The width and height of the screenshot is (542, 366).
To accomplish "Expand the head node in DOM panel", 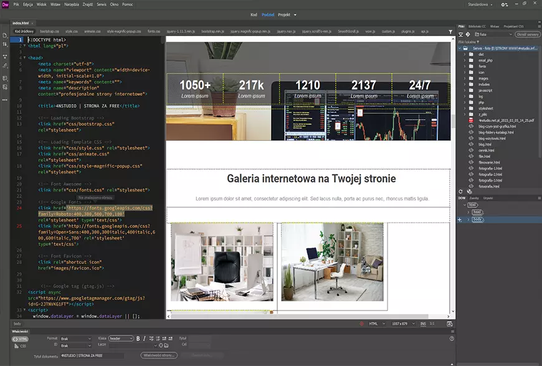I will pos(468,212).
